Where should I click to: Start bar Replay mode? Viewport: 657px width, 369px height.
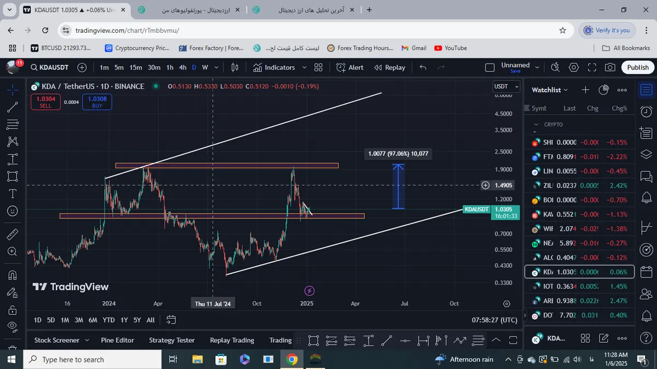point(389,67)
